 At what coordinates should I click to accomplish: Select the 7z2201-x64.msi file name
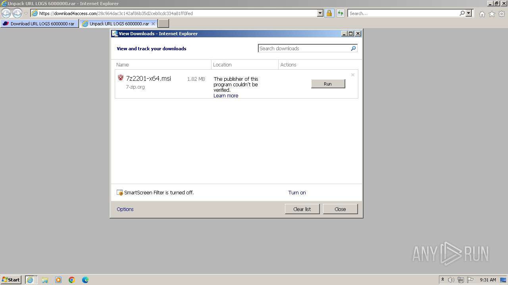click(x=148, y=78)
